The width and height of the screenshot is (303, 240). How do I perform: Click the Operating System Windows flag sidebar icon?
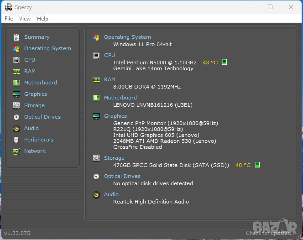[x=16, y=48]
